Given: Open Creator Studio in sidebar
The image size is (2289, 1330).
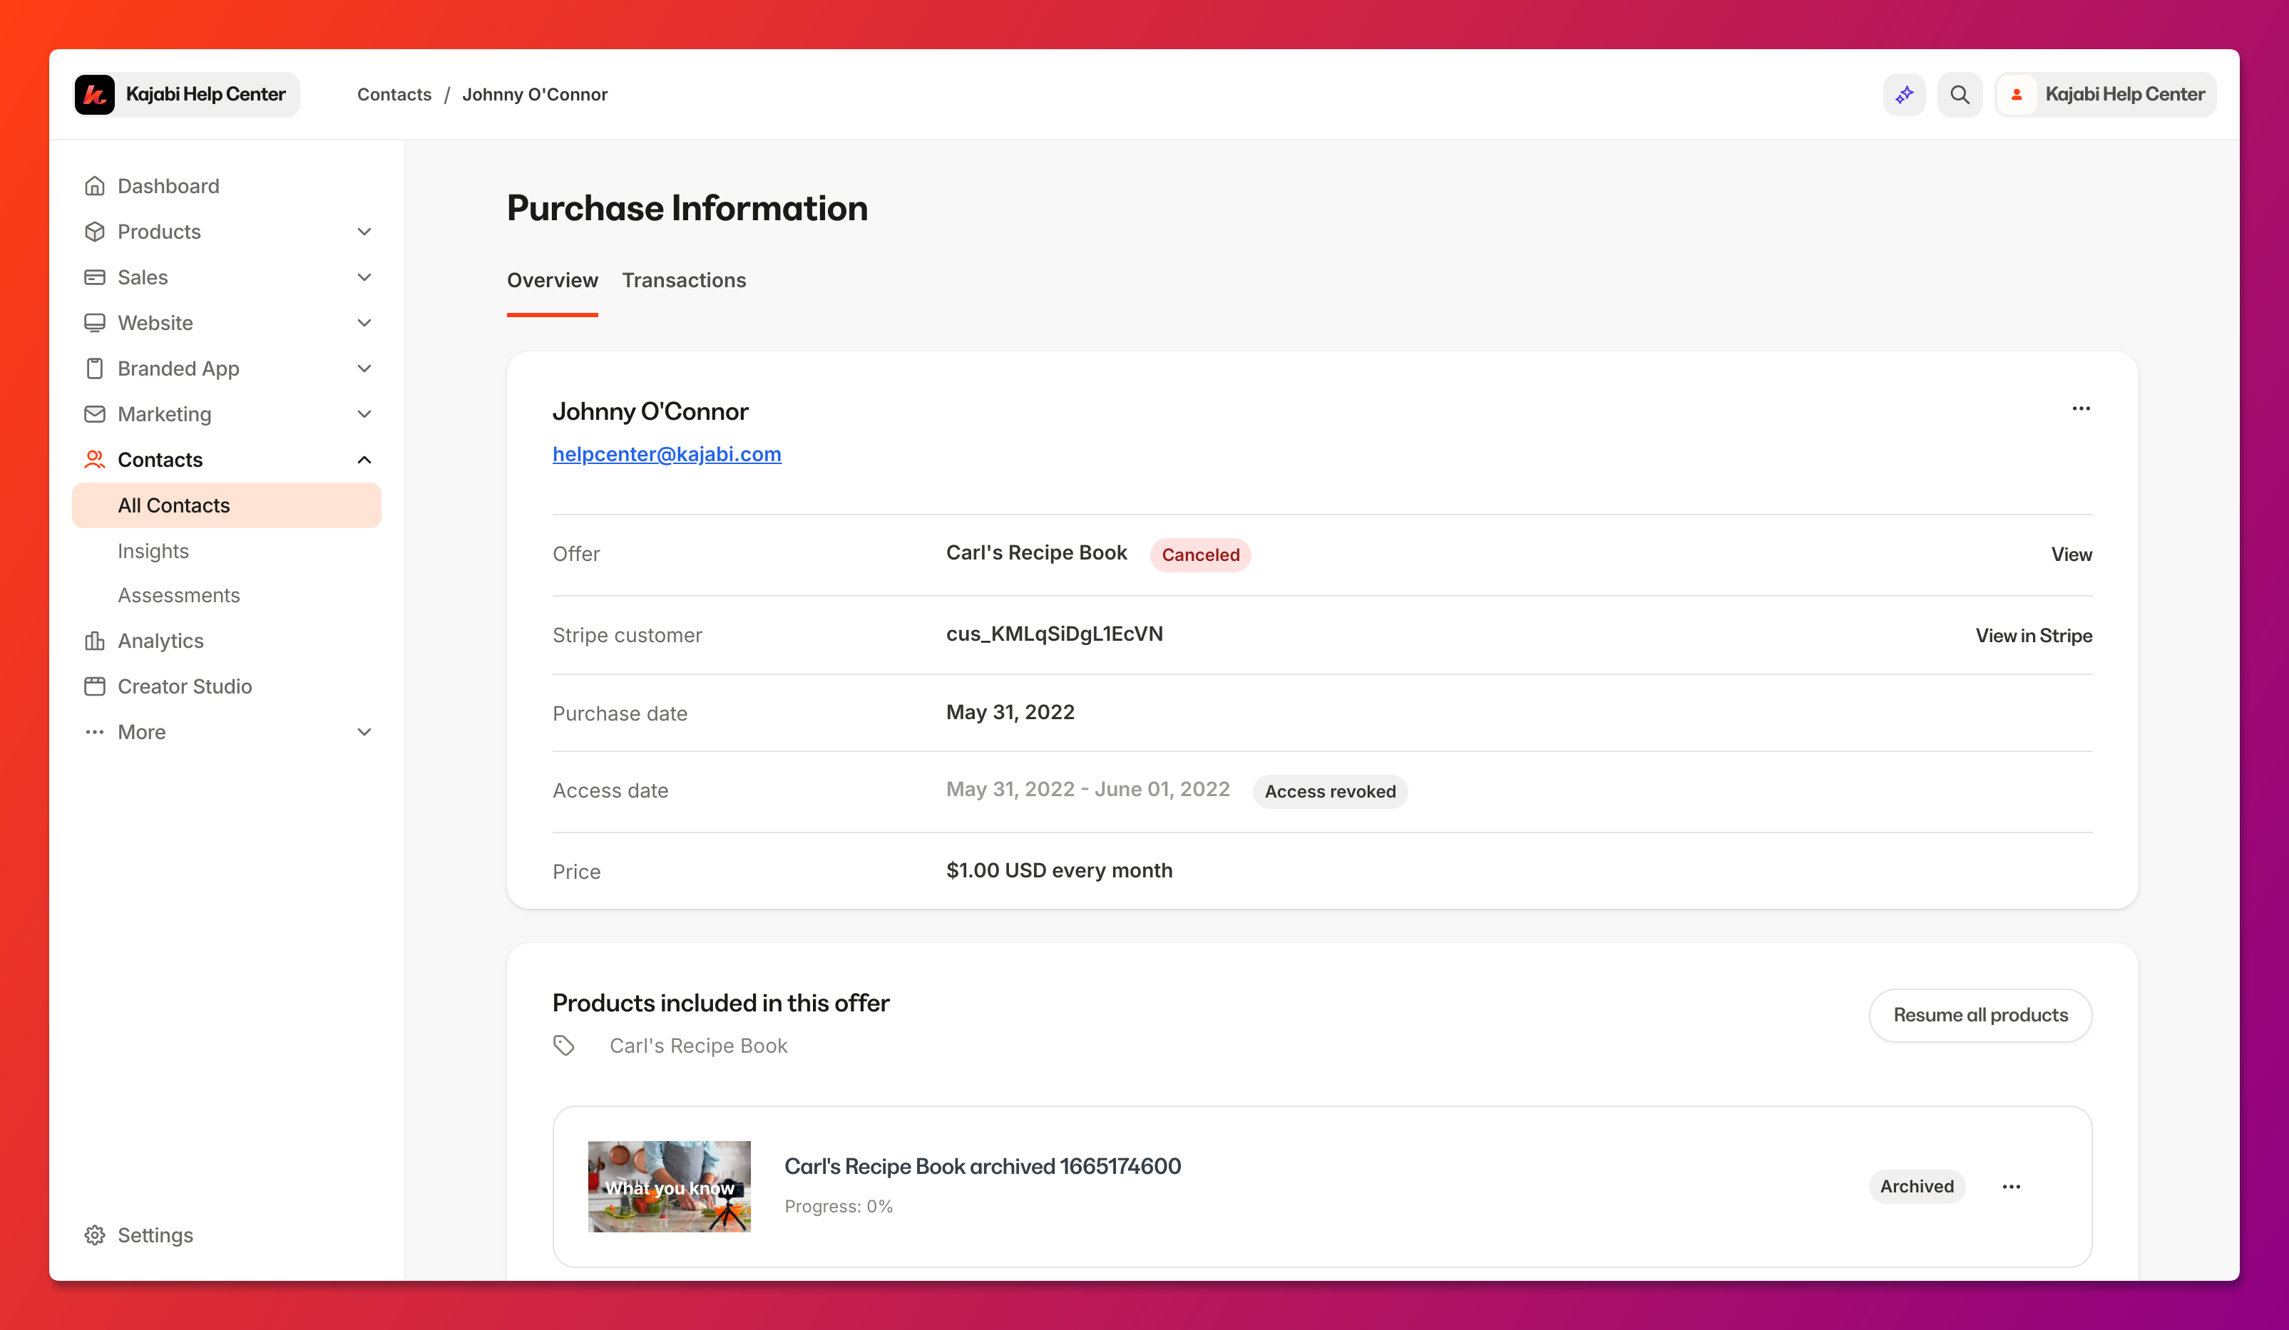Looking at the screenshot, I should tap(185, 686).
